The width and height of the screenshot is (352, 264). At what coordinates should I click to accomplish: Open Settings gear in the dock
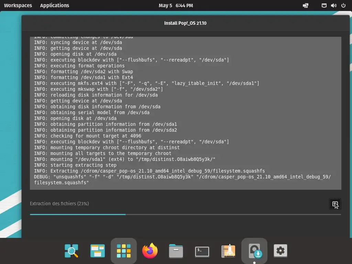280,251
